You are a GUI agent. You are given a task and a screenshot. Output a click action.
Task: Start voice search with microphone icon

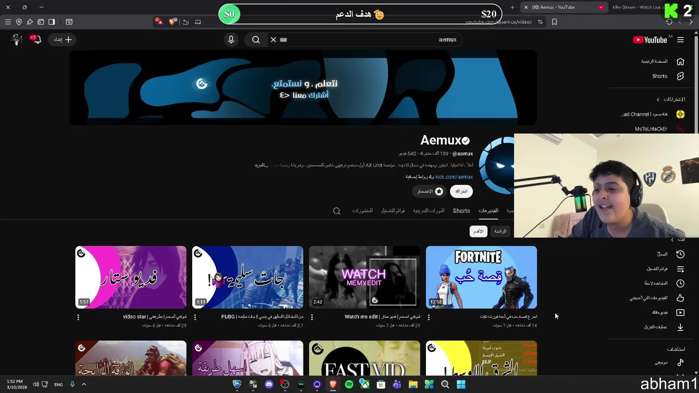(x=231, y=39)
